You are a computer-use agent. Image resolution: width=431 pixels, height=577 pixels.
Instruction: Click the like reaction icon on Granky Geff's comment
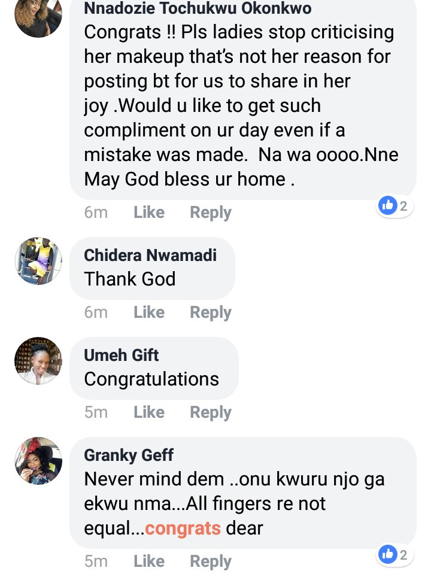[388, 555]
